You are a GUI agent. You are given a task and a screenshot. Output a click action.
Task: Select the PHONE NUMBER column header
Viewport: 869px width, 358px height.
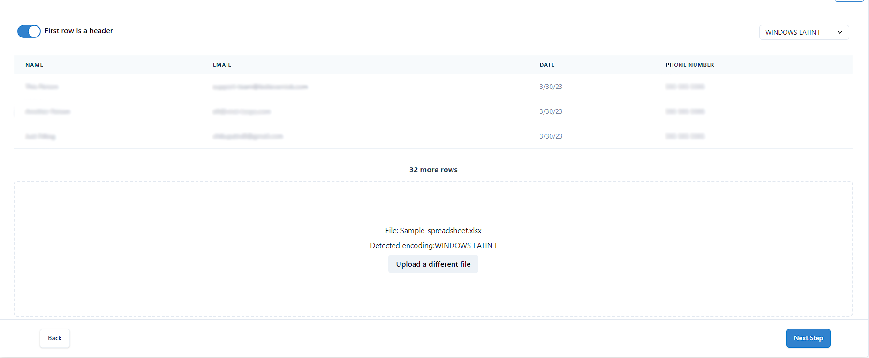point(690,65)
